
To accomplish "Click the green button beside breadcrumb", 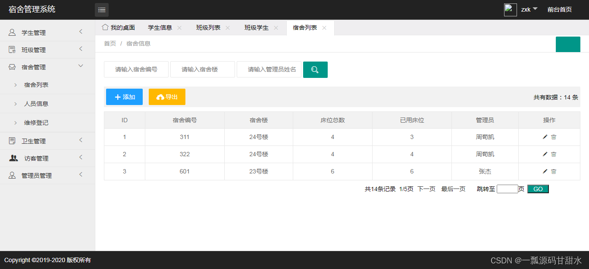I will [x=568, y=44].
